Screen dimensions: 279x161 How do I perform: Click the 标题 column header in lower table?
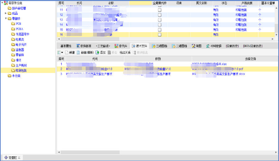pyautogui.click(x=158, y=59)
